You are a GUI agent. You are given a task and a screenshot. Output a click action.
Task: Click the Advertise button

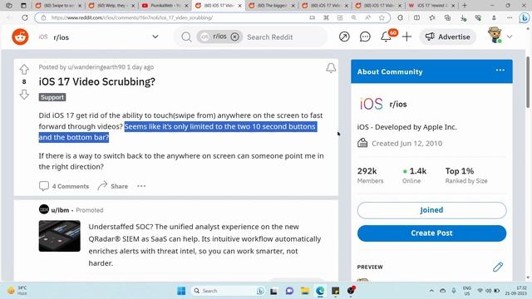point(447,37)
